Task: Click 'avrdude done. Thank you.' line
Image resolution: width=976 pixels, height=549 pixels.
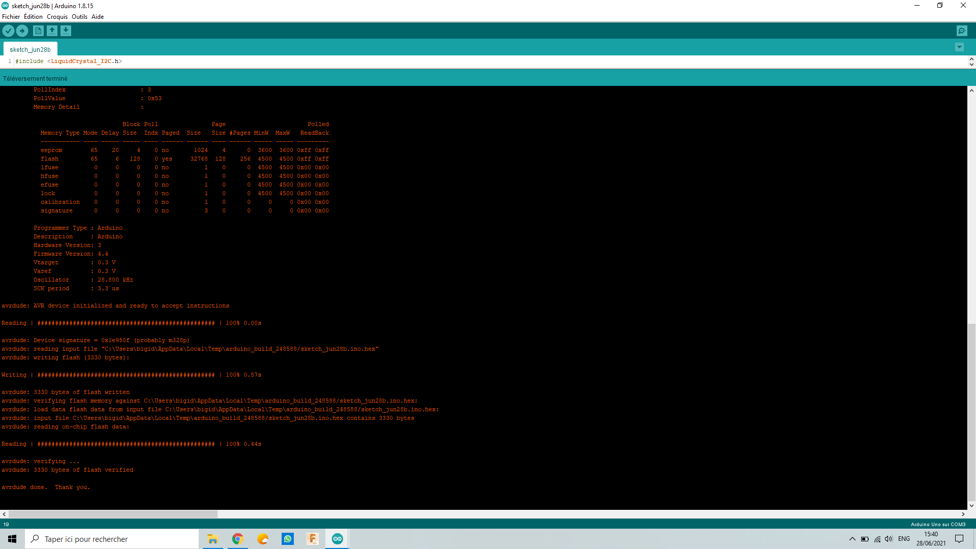Action: click(x=46, y=487)
